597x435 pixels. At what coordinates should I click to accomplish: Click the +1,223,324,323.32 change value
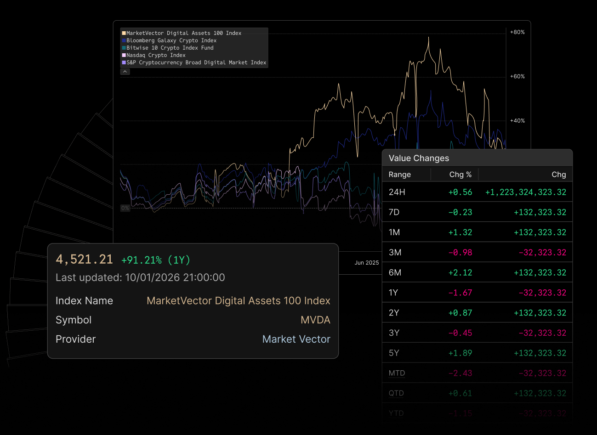(x=526, y=192)
